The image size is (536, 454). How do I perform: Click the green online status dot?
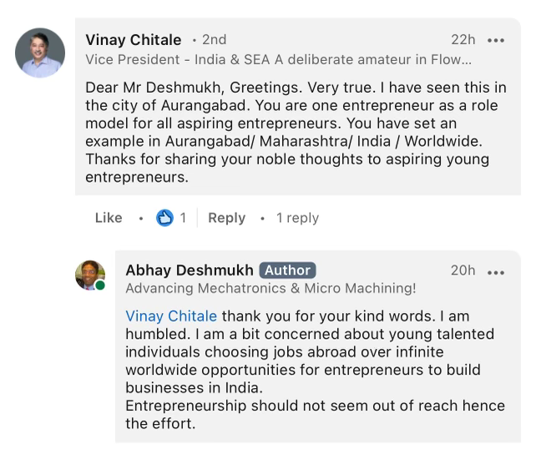point(100,286)
